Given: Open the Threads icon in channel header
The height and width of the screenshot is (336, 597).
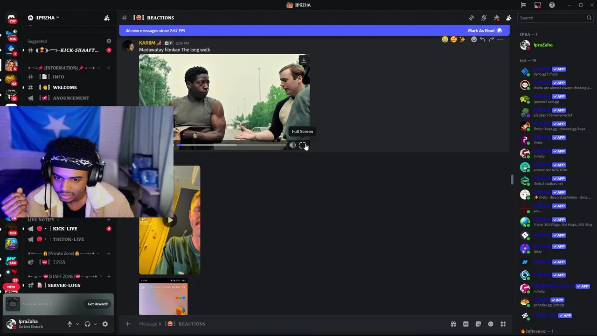Looking at the screenshot, I should pos(472,18).
